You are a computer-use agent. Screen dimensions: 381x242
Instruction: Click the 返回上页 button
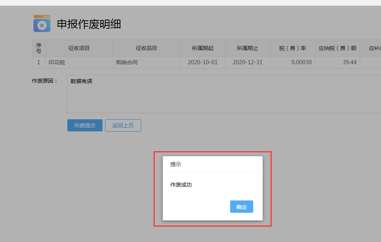(123, 125)
